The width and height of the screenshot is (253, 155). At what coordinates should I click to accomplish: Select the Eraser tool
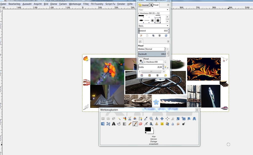point(140,124)
